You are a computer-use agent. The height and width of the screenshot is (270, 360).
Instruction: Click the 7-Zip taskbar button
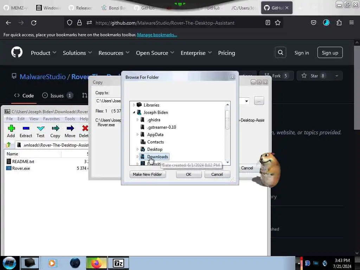(118, 263)
